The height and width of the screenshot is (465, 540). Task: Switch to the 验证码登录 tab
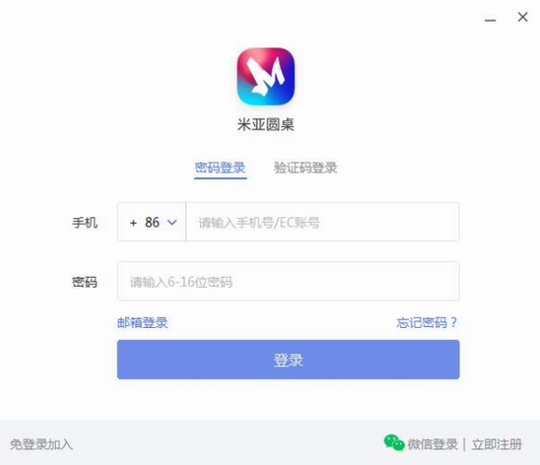click(x=305, y=168)
